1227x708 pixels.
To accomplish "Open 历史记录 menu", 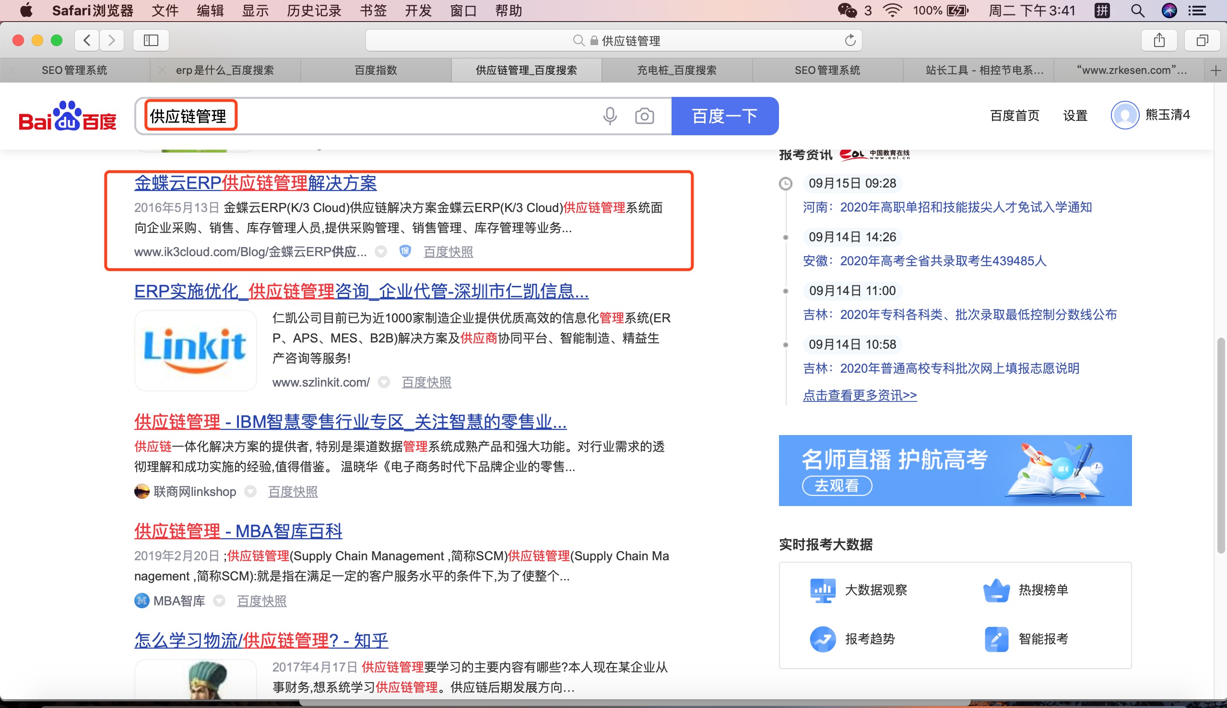I will [x=314, y=11].
